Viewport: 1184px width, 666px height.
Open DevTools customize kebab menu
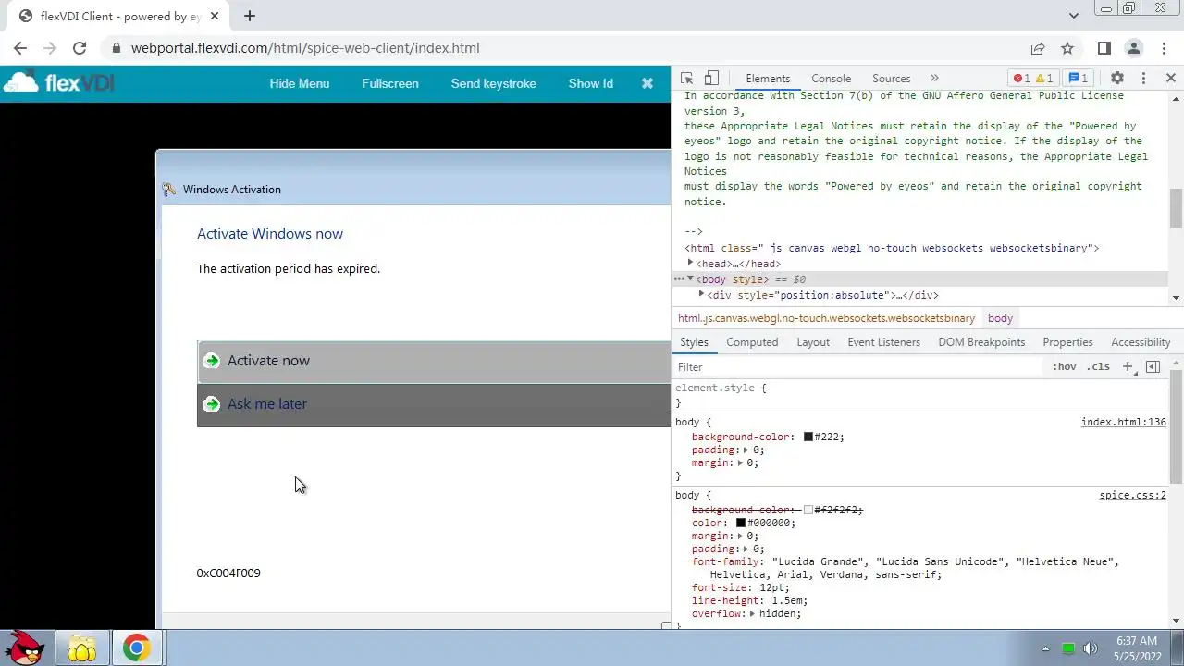coord(1143,79)
